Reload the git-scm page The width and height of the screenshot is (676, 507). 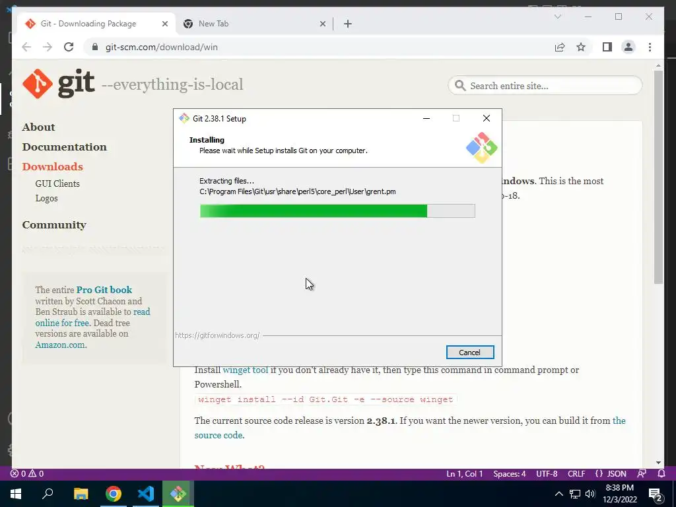(x=69, y=47)
